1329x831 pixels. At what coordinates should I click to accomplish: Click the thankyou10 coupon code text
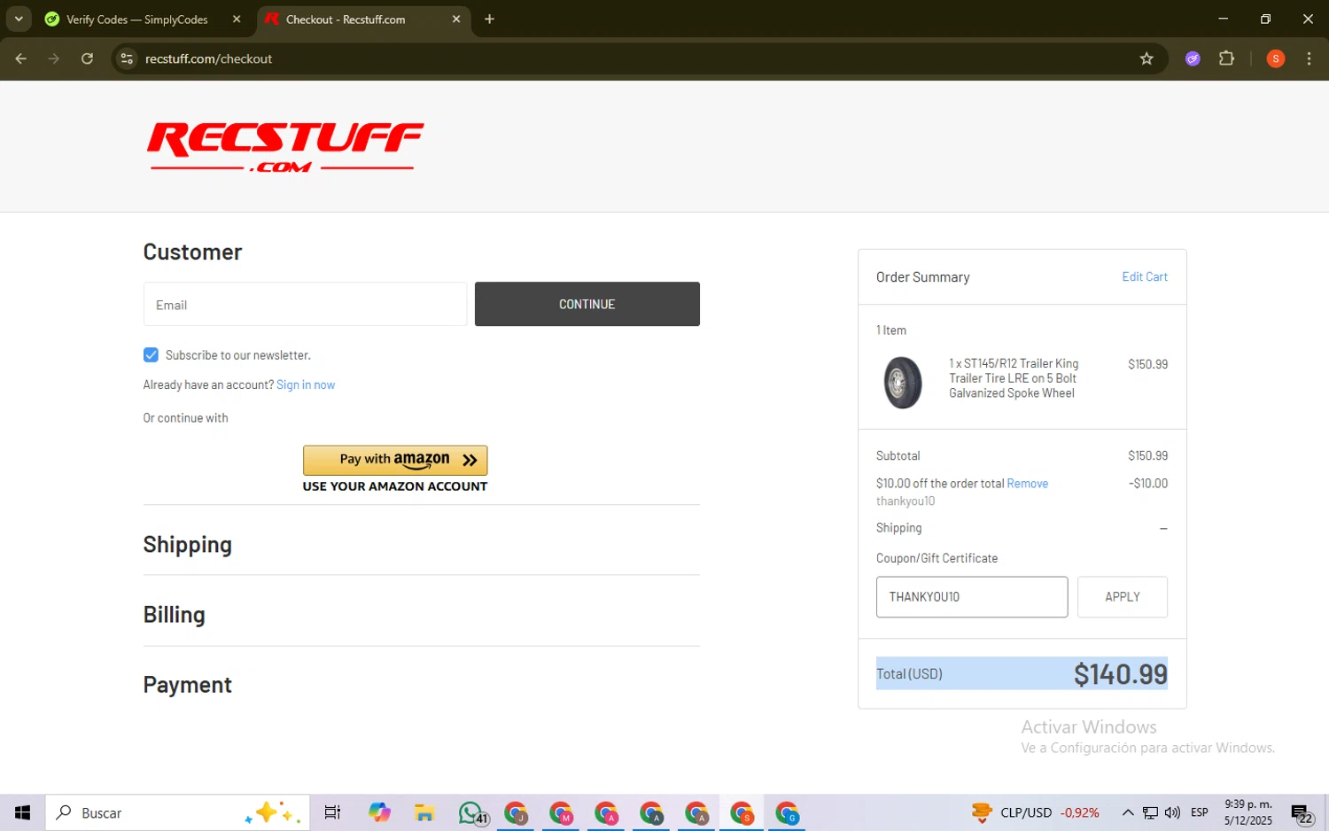[x=905, y=501]
